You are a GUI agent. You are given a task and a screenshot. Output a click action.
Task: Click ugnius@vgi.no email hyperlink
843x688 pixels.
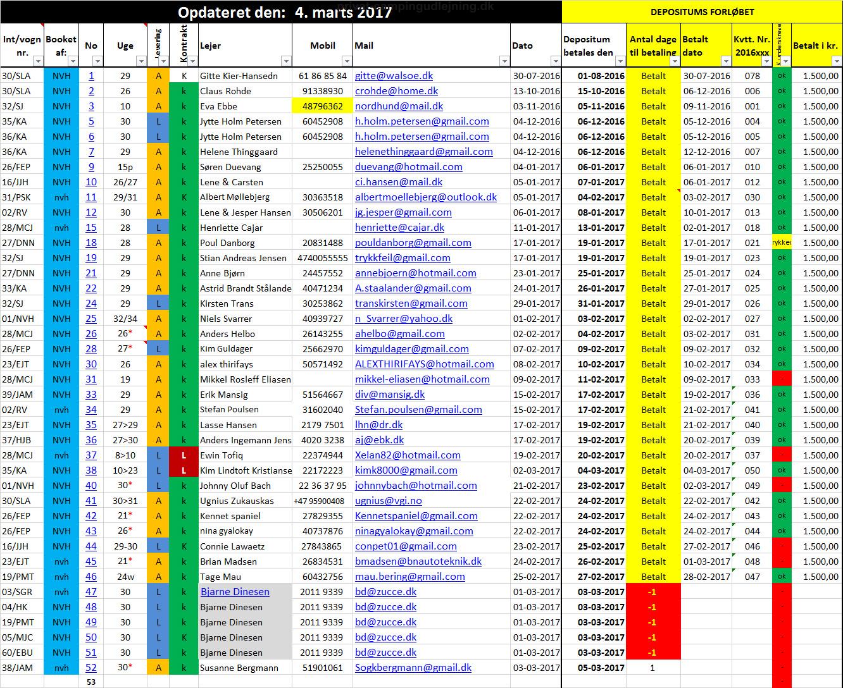click(389, 501)
